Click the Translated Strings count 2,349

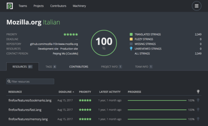coord(198,34)
